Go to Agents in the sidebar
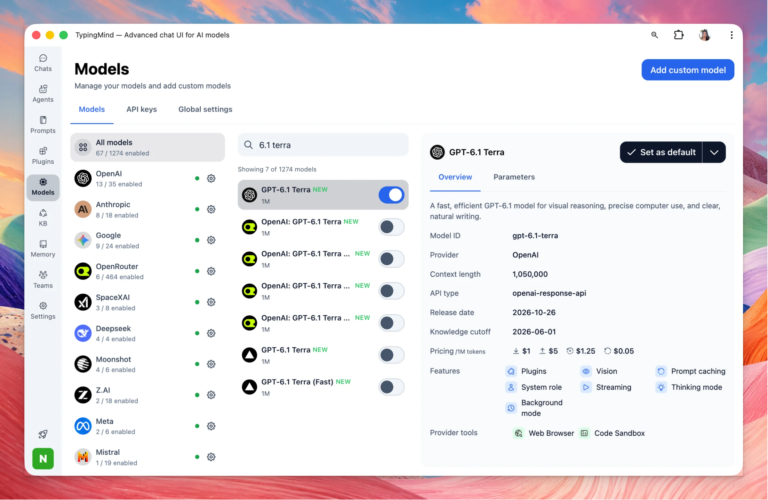This screenshot has width=768, height=500. click(43, 94)
